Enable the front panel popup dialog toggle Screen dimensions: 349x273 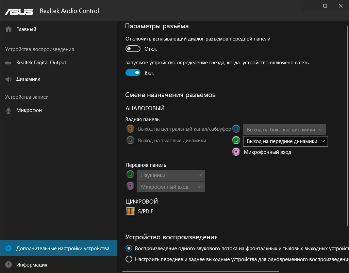click(133, 49)
